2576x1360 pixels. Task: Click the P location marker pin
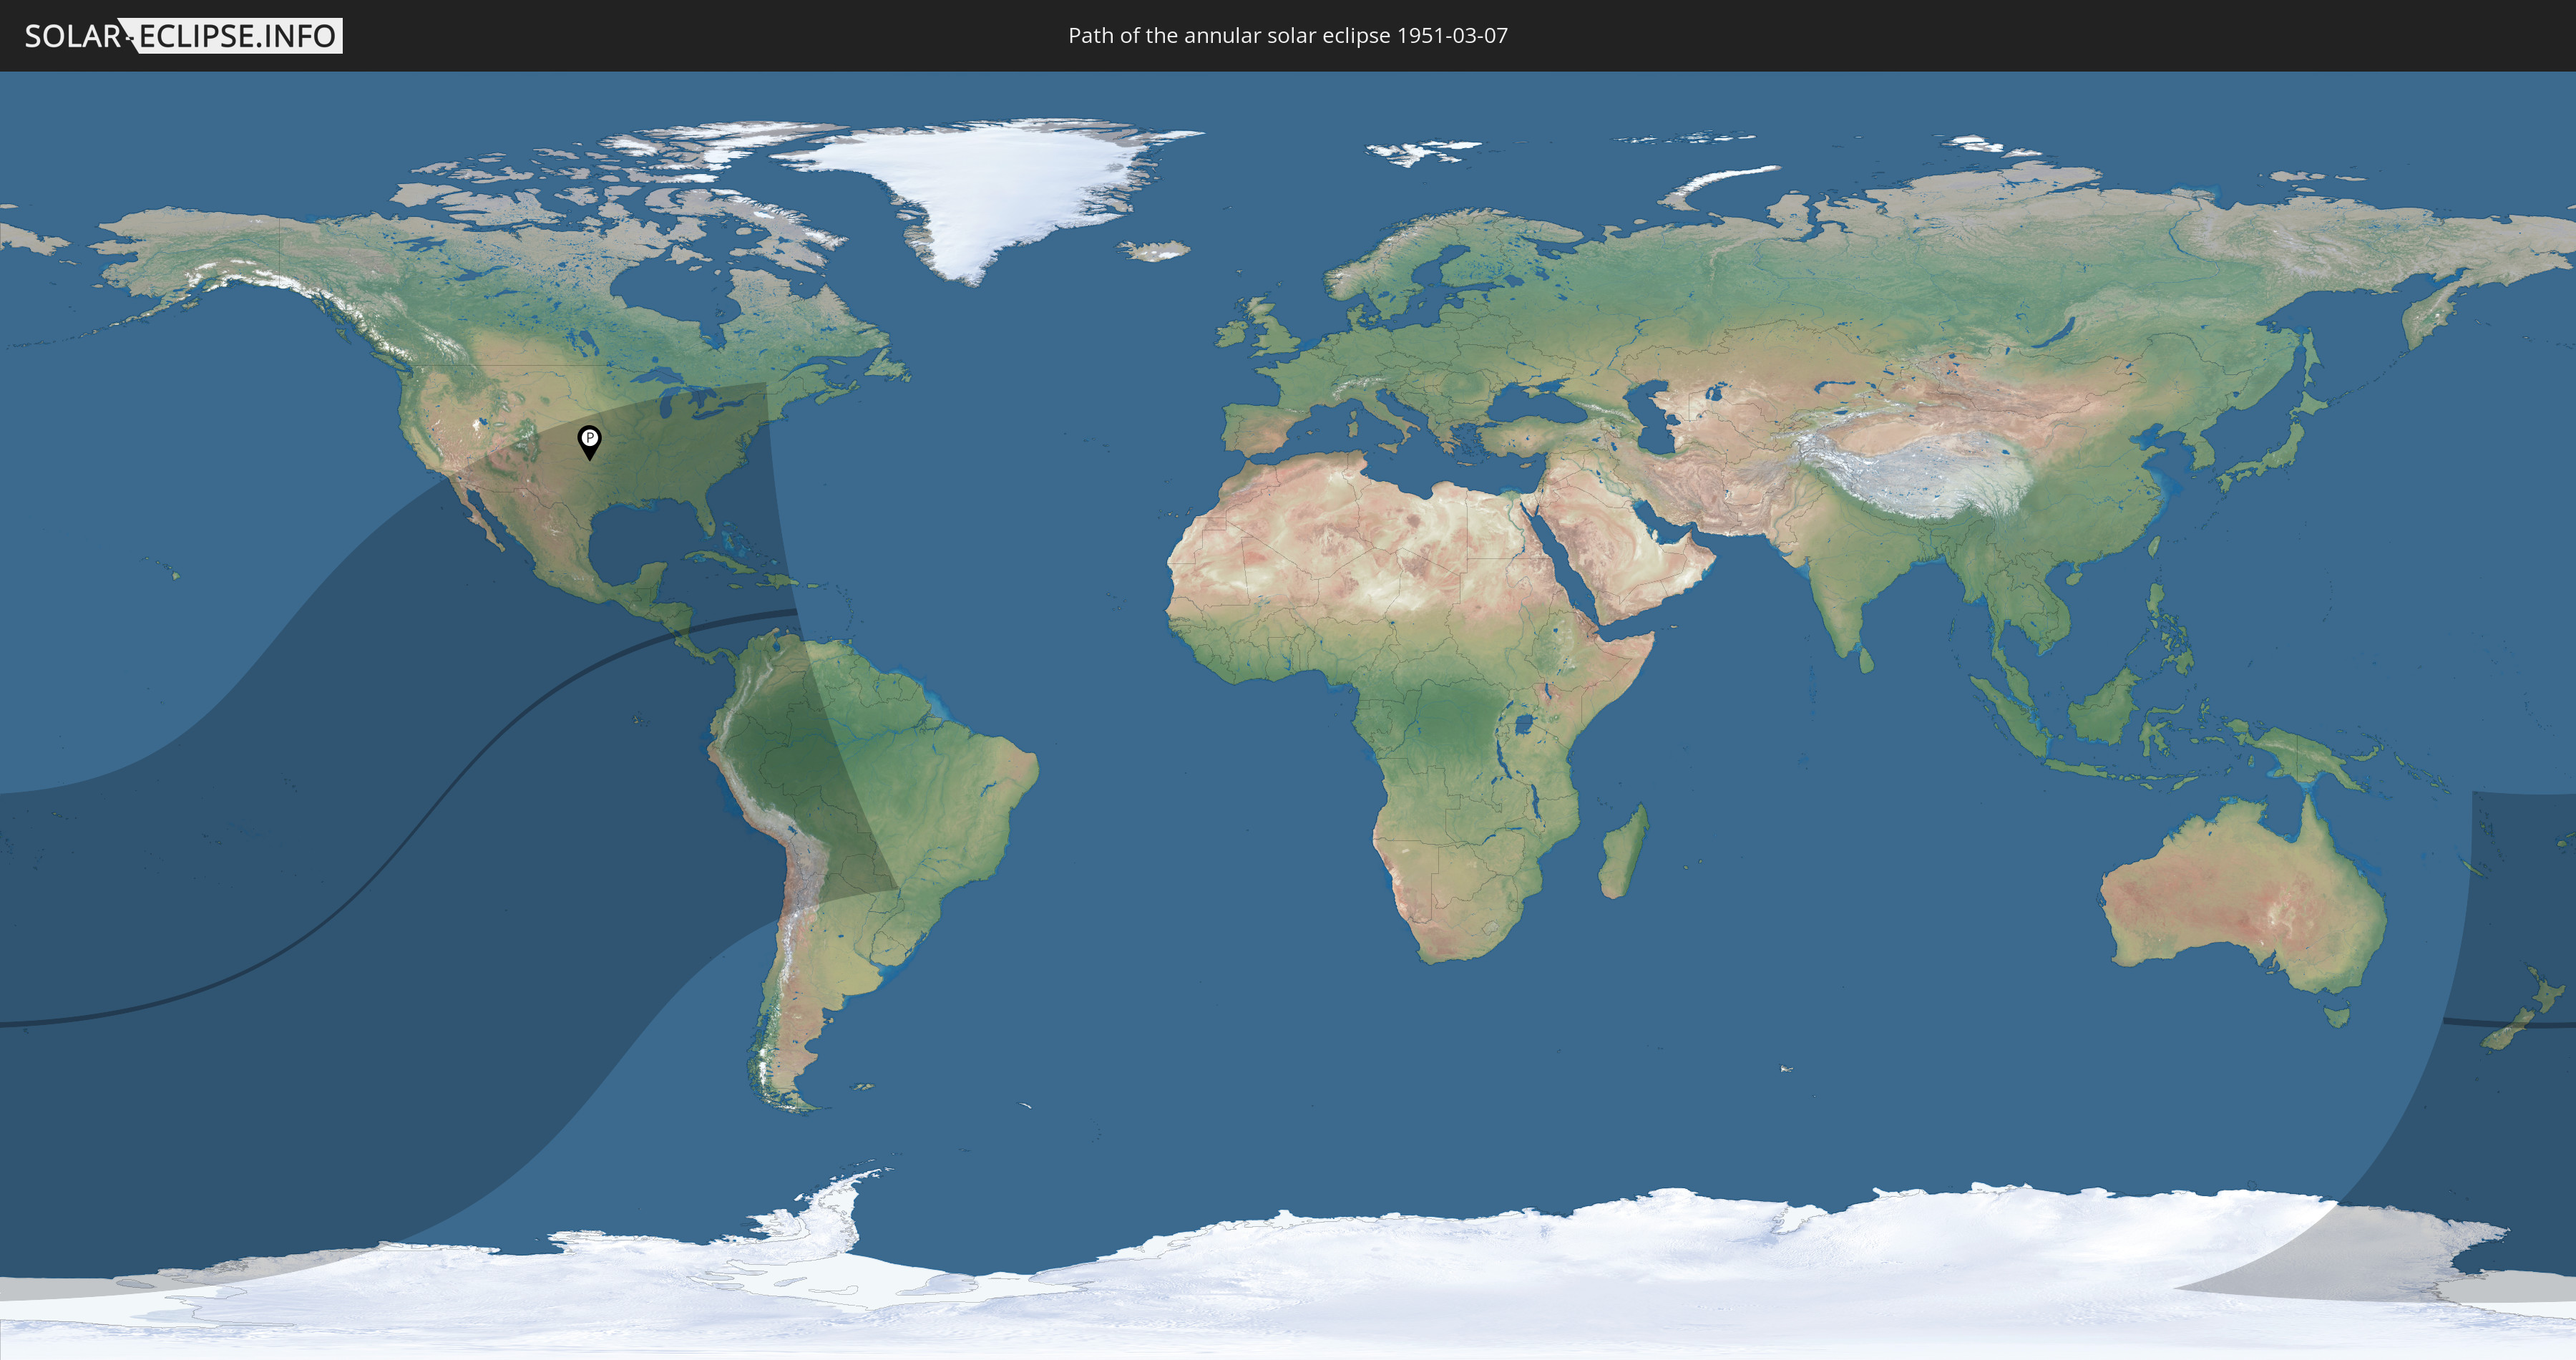click(590, 443)
